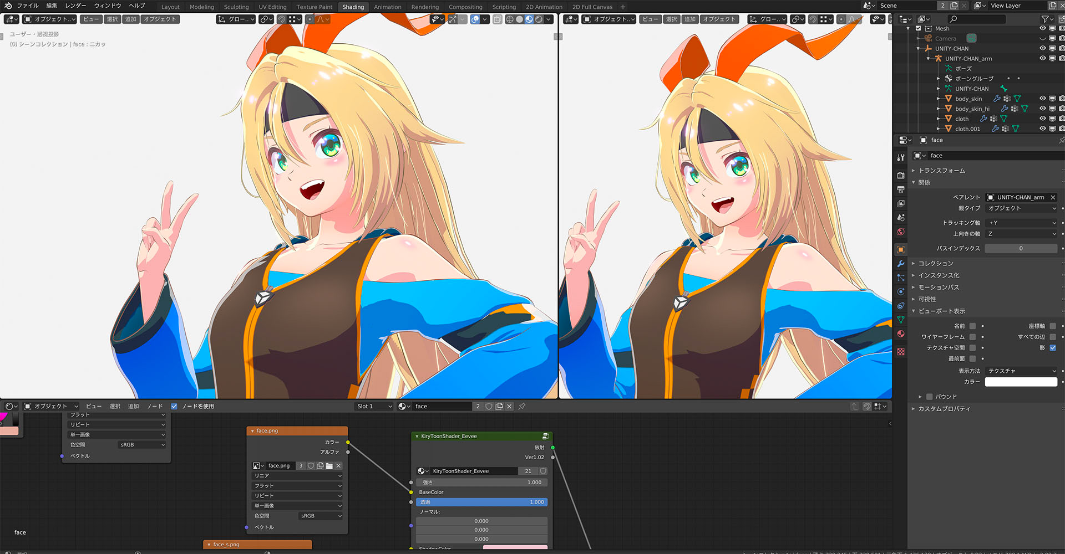Switch to the Layout workspace tab
Viewport: 1065px width, 554px height.
tap(170, 7)
